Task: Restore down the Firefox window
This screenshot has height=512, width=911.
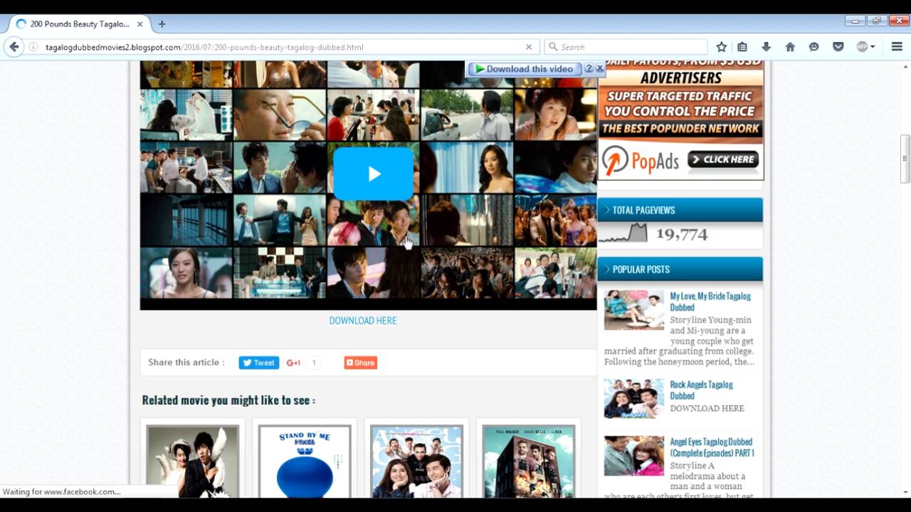Action: point(876,21)
